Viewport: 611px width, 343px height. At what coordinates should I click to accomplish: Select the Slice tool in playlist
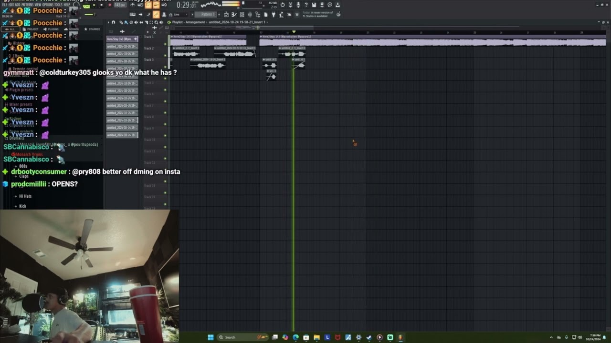[x=146, y=22]
